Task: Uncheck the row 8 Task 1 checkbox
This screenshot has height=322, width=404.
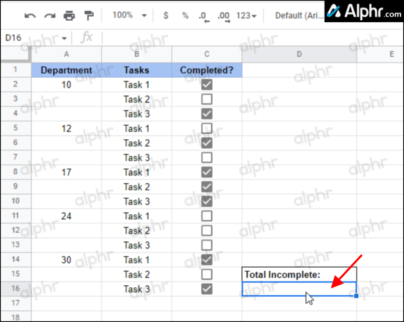Action: tap(207, 172)
